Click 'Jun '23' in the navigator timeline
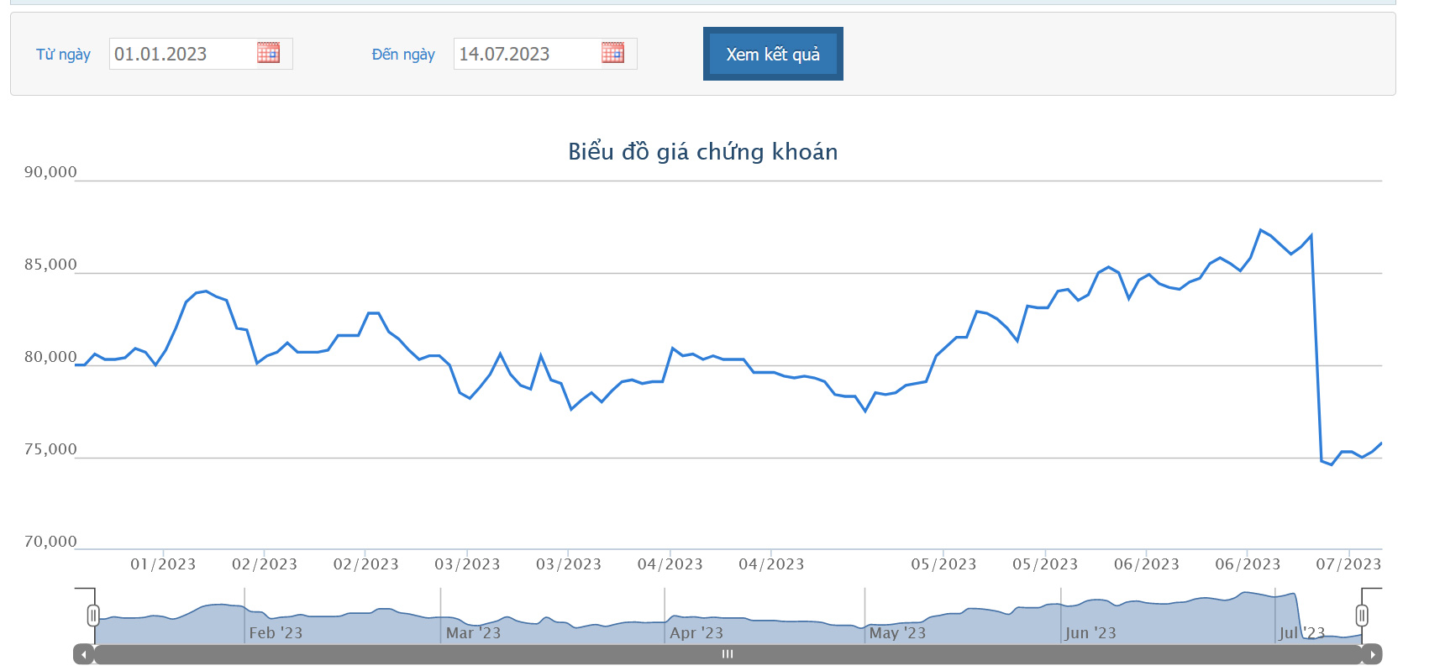Image resolution: width=1445 pixels, height=671 pixels. point(1090,632)
